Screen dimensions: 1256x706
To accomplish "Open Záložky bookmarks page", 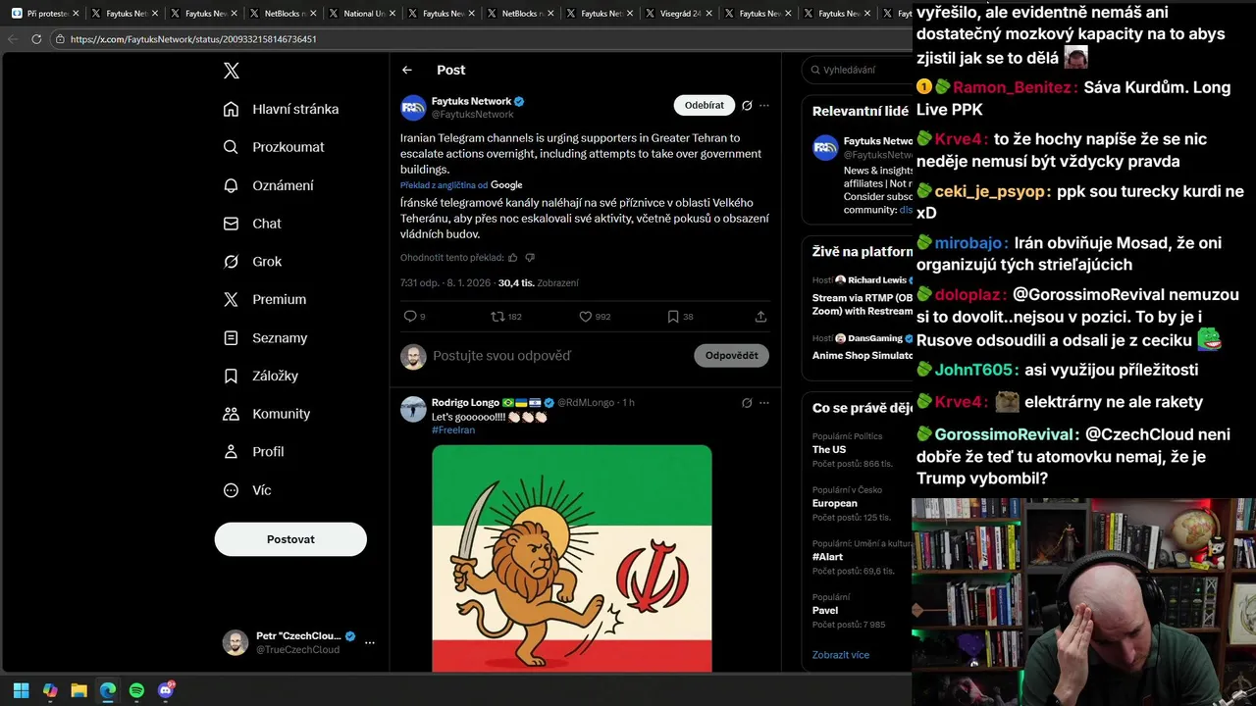I will coord(261,376).
